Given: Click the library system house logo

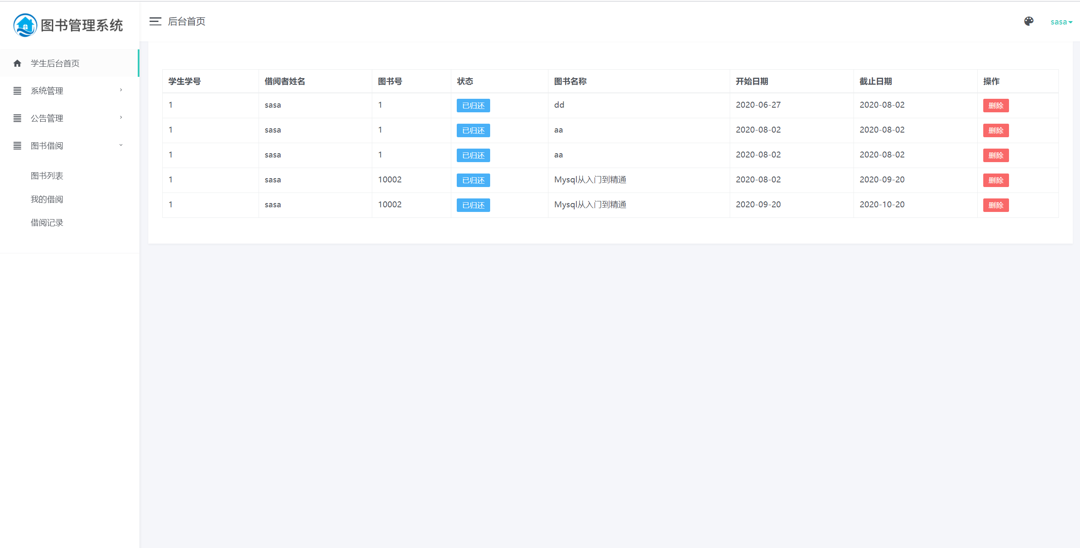Looking at the screenshot, I should point(25,25).
